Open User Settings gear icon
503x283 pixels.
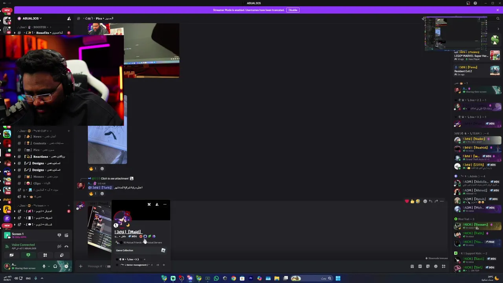[66, 266]
